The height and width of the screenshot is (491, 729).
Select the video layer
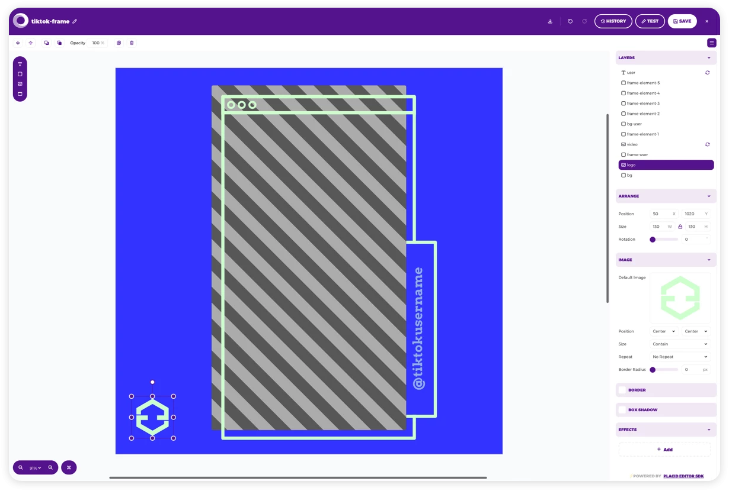666,144
